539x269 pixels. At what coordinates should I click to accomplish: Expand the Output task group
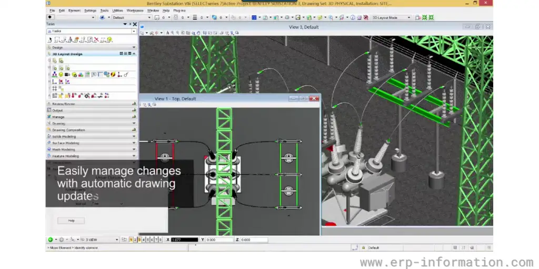click(134, 110)
